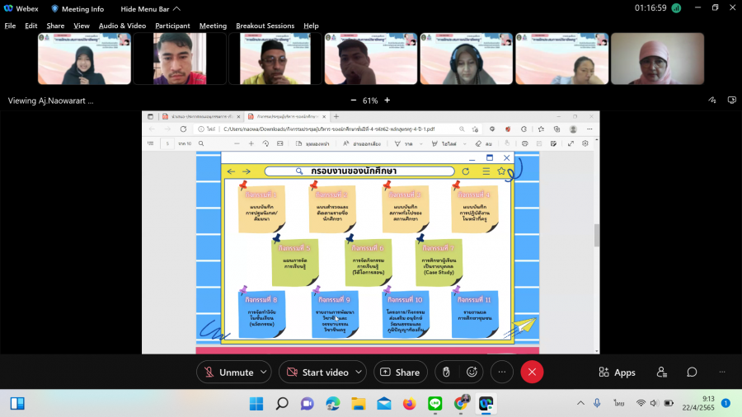Click the raise hand icon
742x417 pixels.
pyautogui.click(x=446, y=372)
